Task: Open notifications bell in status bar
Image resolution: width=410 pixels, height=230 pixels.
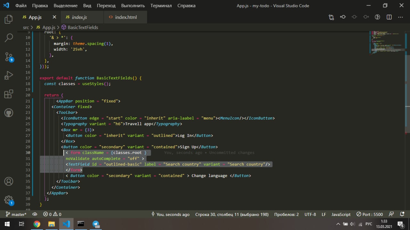Action: pos(402,214)
